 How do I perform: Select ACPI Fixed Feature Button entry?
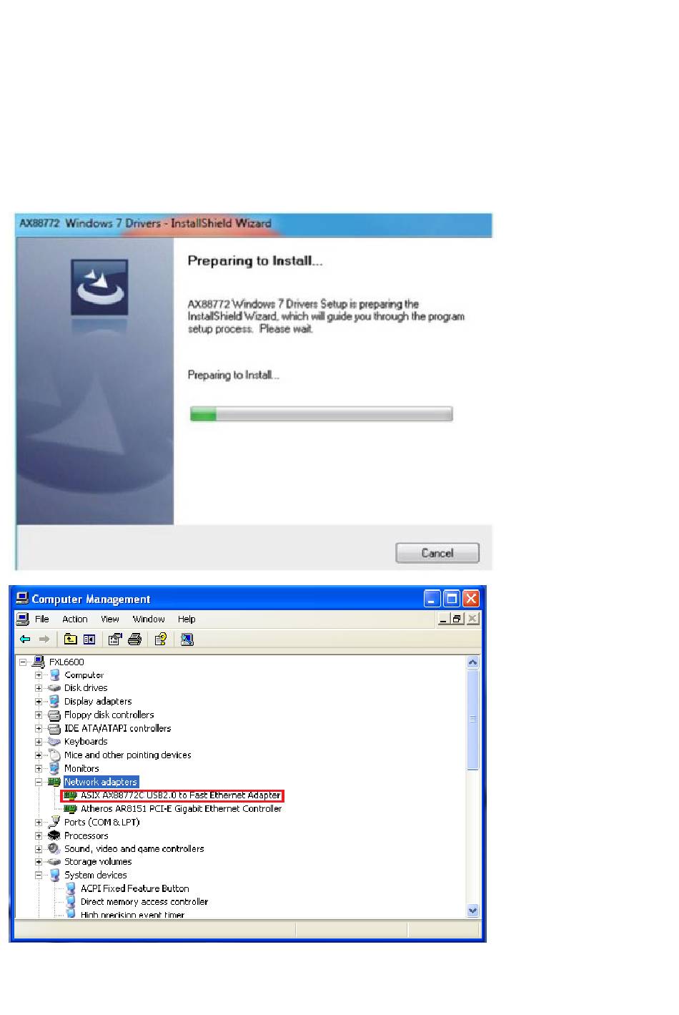(x=135, y=889)
